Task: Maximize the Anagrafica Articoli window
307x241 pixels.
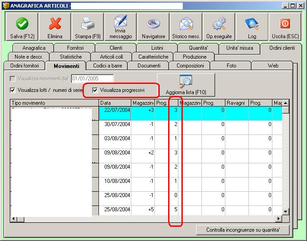Action: [x=293, y=6]
